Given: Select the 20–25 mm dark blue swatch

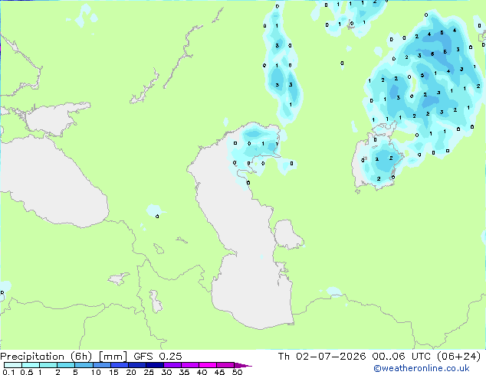Looking at the screenshot, I should click(136, 365).
